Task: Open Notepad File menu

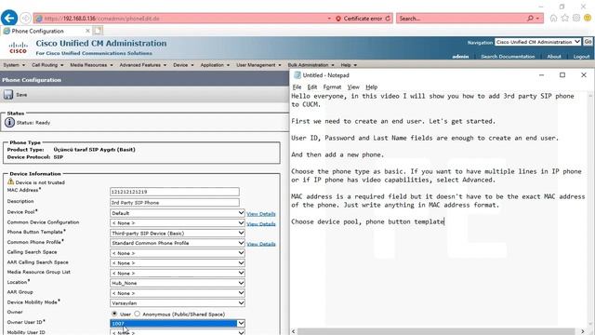Action: (x=297, y=87)
